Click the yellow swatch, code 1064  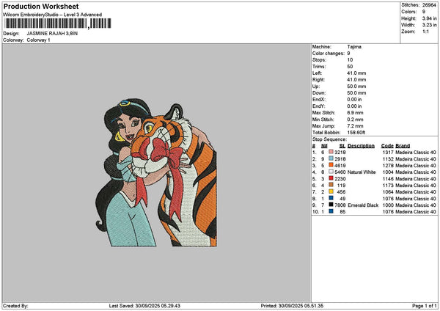[331, 191]
